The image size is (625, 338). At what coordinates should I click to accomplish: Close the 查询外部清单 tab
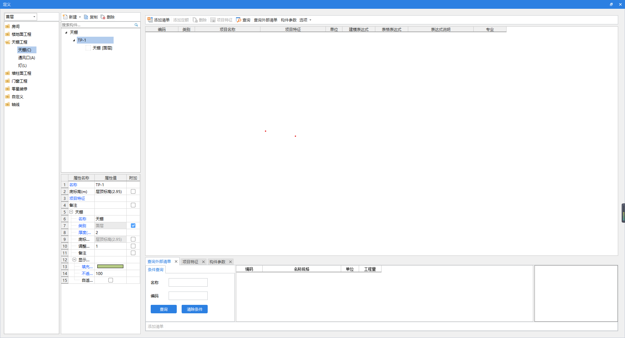(x=176, y=262)
